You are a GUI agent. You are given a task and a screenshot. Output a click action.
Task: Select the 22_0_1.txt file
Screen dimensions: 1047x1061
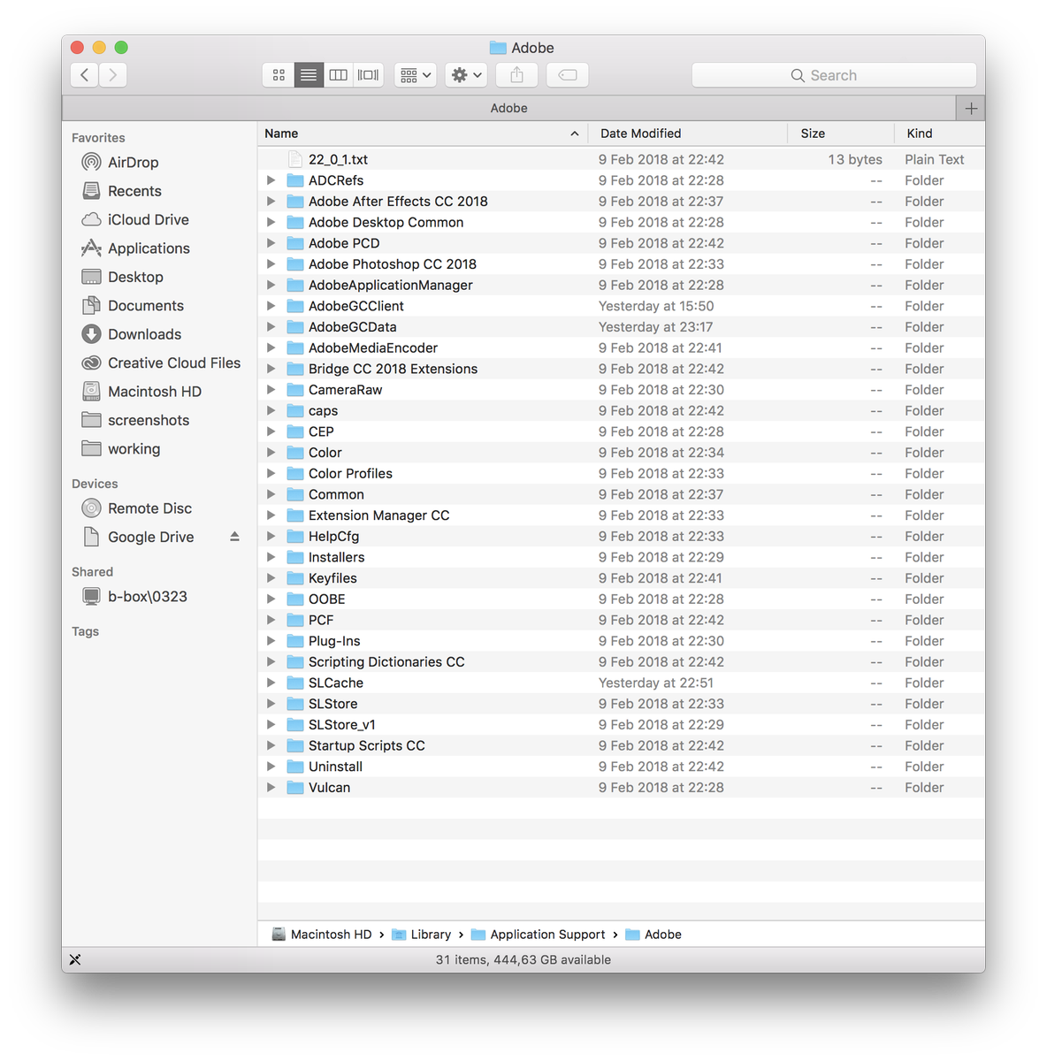[x=621, y=159]
